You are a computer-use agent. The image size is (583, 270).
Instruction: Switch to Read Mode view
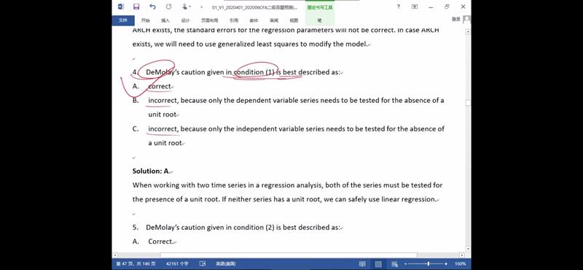coord(362,263)
